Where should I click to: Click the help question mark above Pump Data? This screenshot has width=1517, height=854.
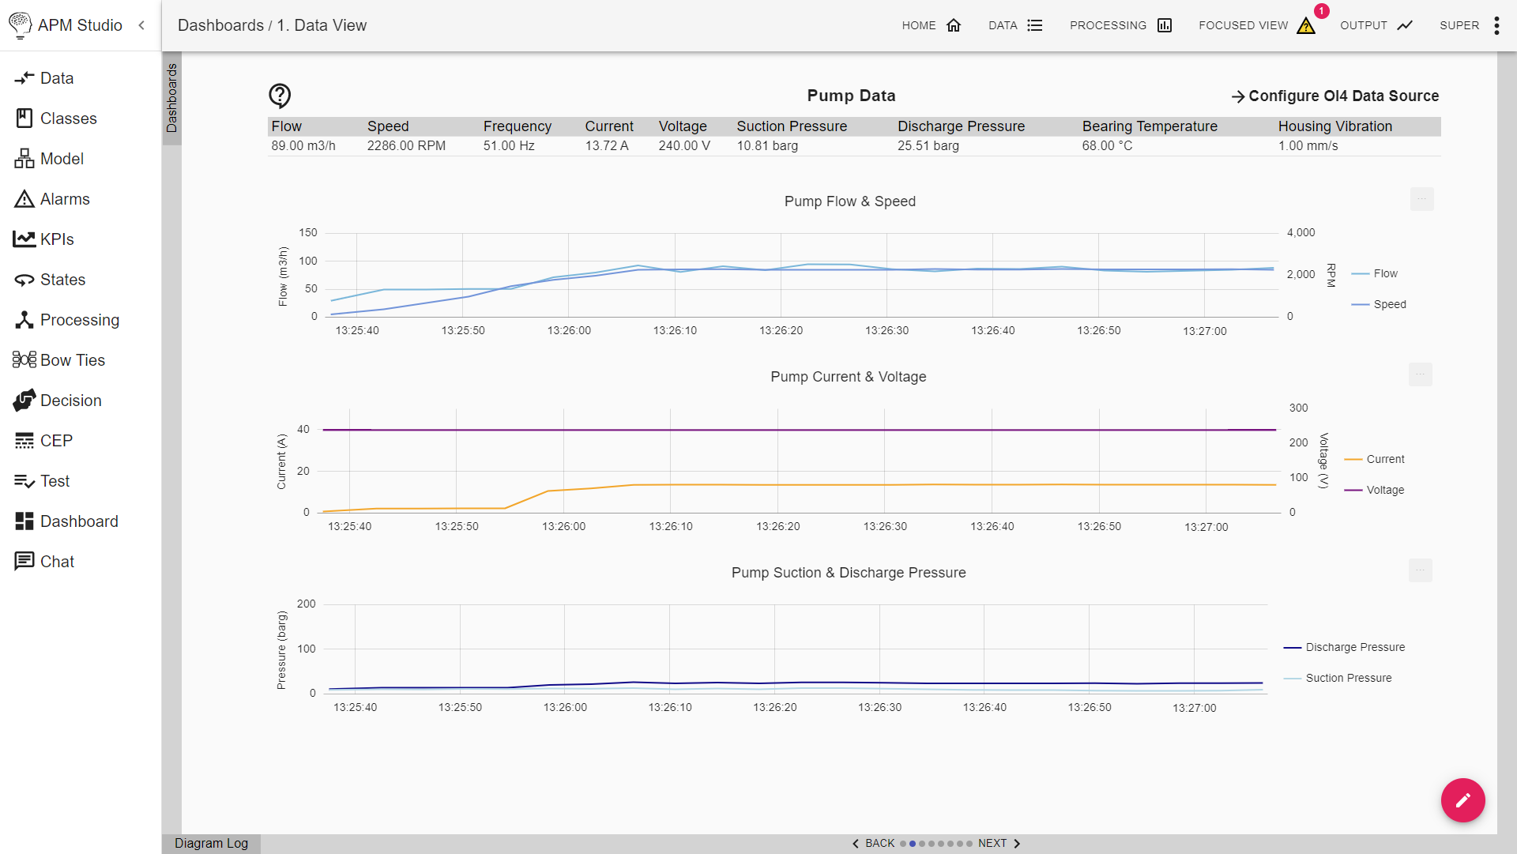(x=280, y=96)
